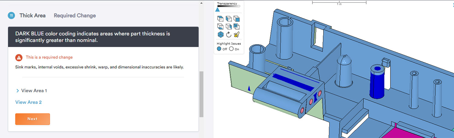The width and height of the screenshot is (454, 138).
Task: Open the Required Change tab
Action: 75,16
